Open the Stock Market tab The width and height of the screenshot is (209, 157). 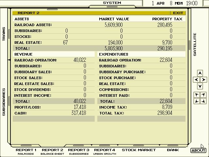point(139,150)
